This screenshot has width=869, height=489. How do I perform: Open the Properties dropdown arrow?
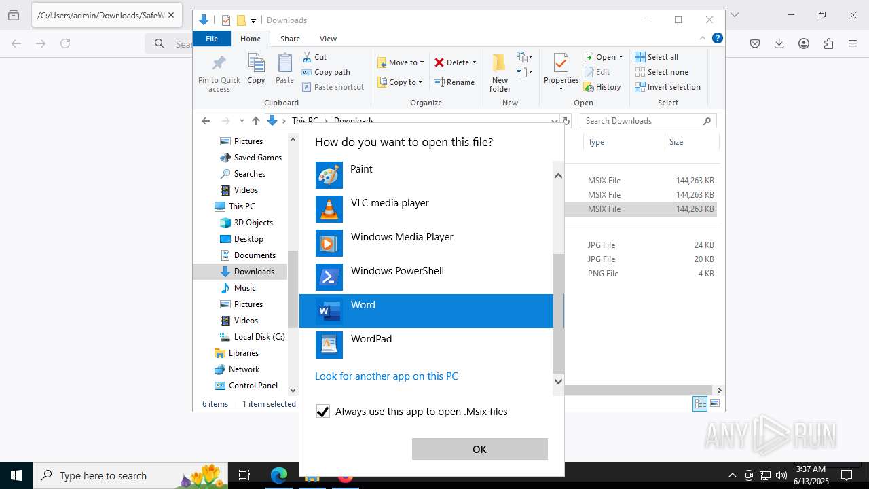click(561, 89)
